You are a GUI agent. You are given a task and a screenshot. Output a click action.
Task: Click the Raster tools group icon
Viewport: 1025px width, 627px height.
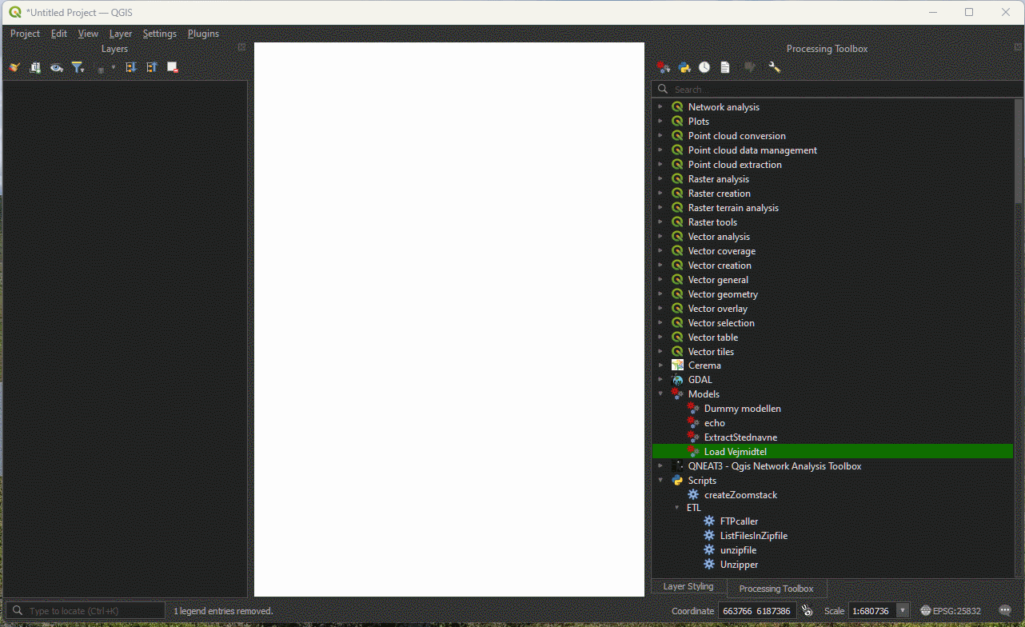[x=677, y=222]
